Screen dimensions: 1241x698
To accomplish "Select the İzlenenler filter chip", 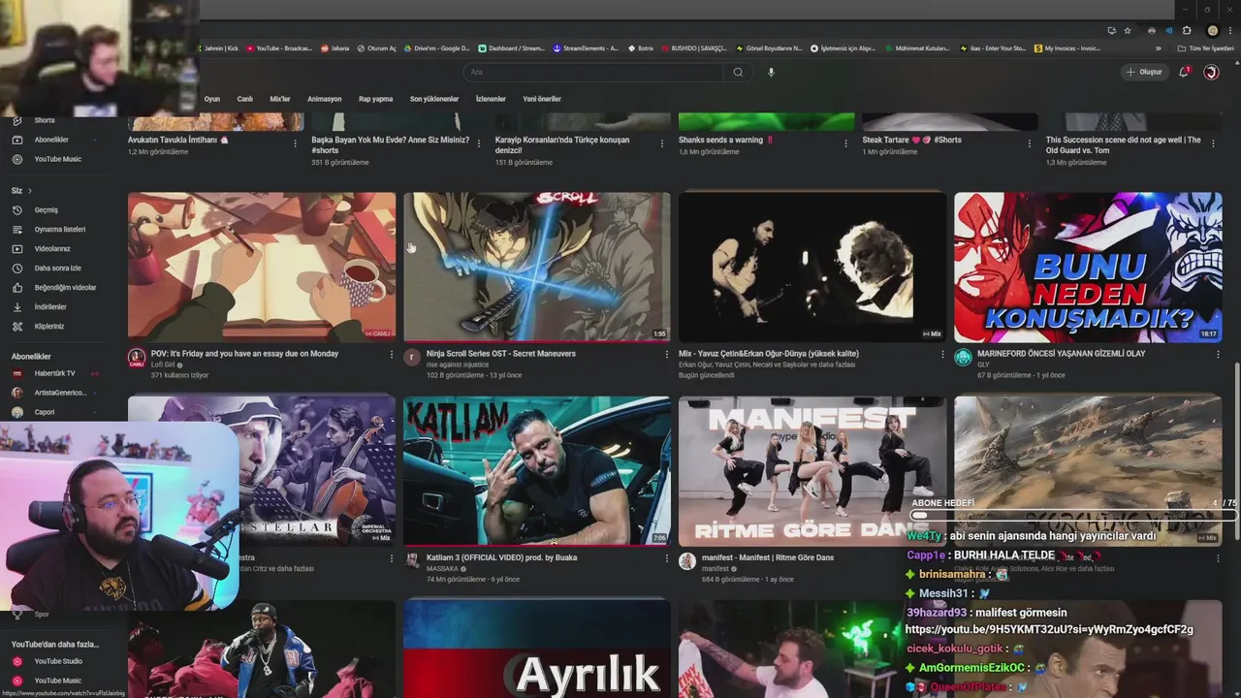I will tap(491, 99).
